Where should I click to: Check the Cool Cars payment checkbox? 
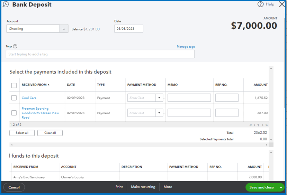(14, 98)
